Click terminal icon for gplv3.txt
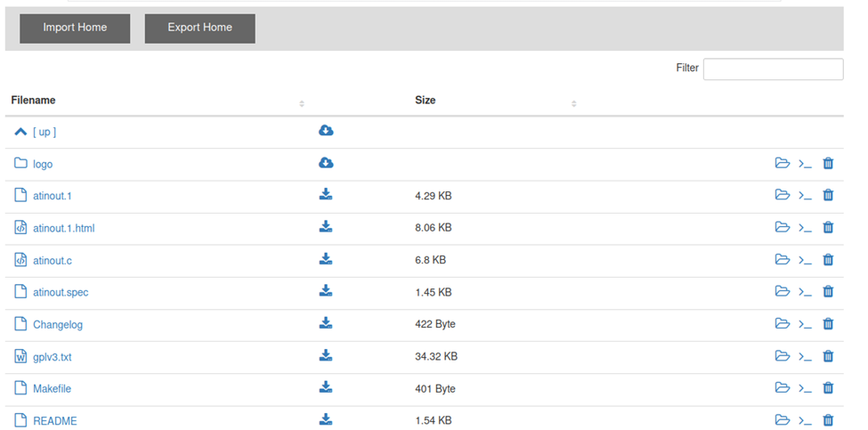Image resolution: width=868 pixels, height=430 pixels. (x=805, y=355)
